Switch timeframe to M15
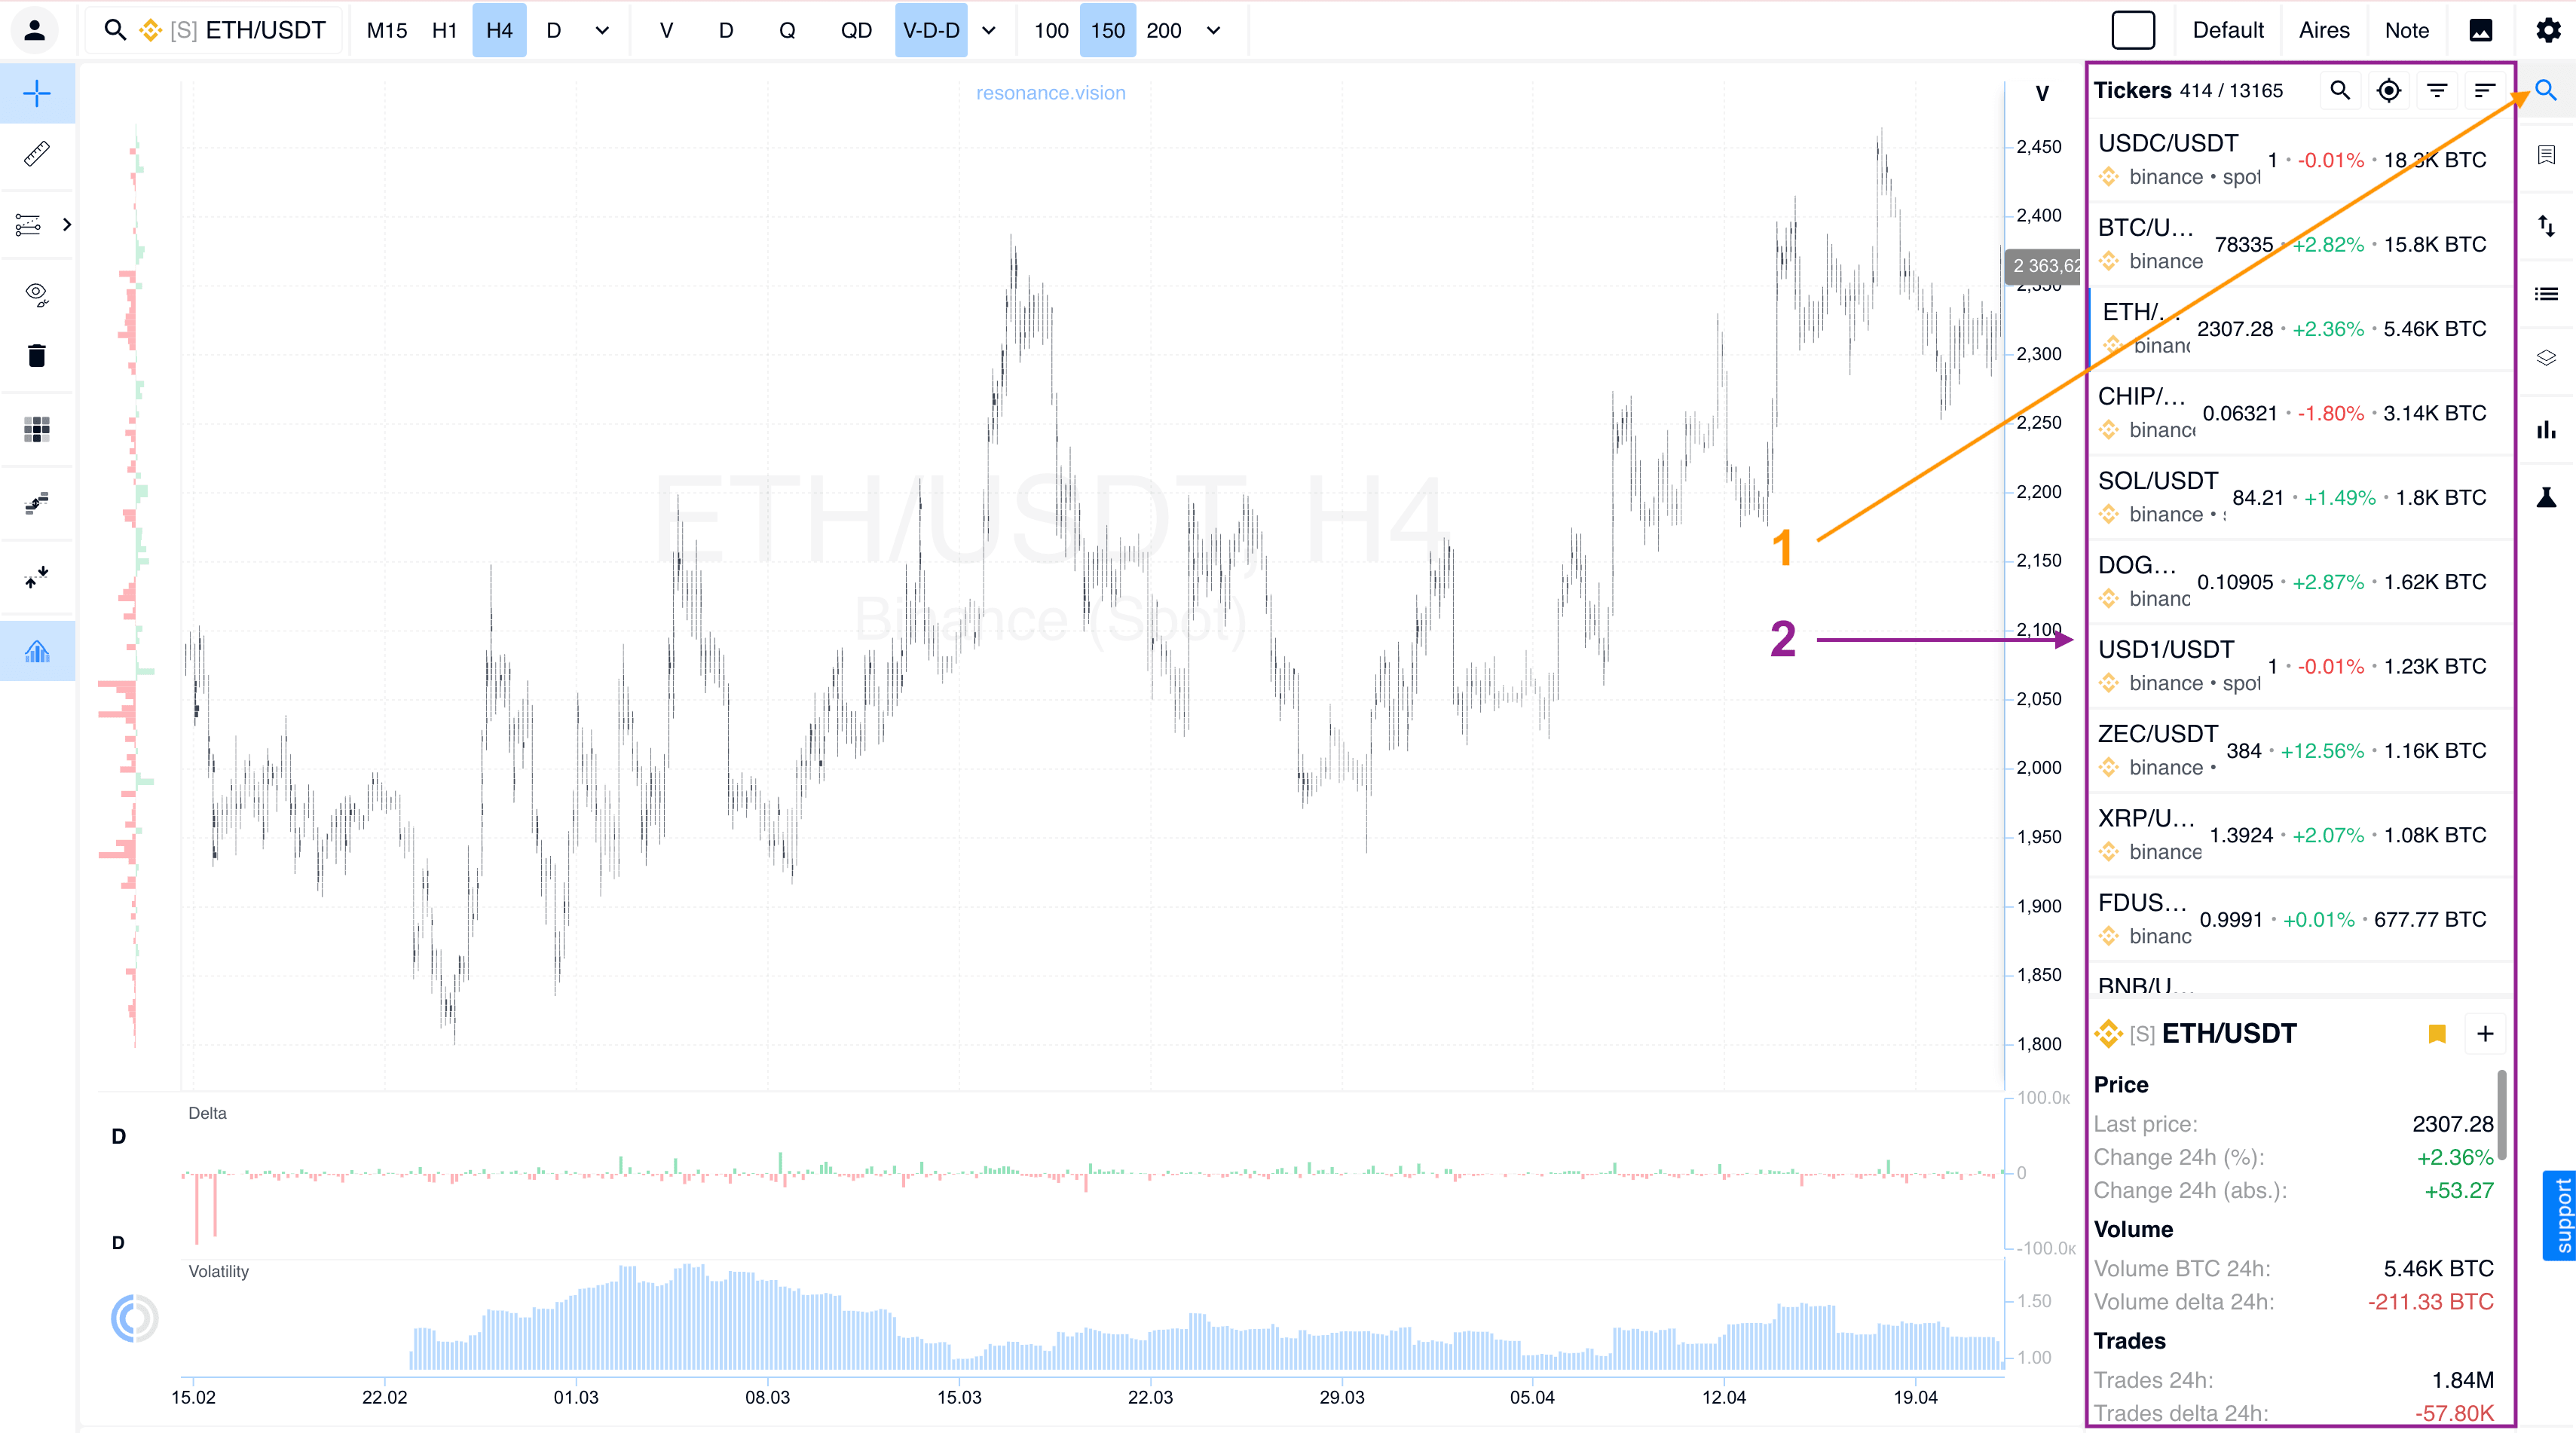The image size is (2576, 1433). 387,30
